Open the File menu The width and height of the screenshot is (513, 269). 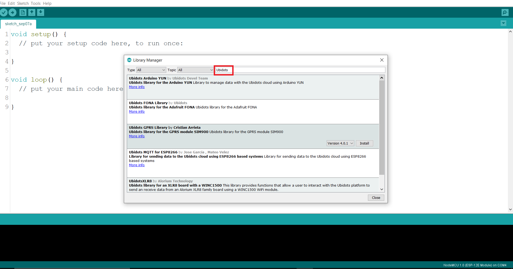(3, 3)
